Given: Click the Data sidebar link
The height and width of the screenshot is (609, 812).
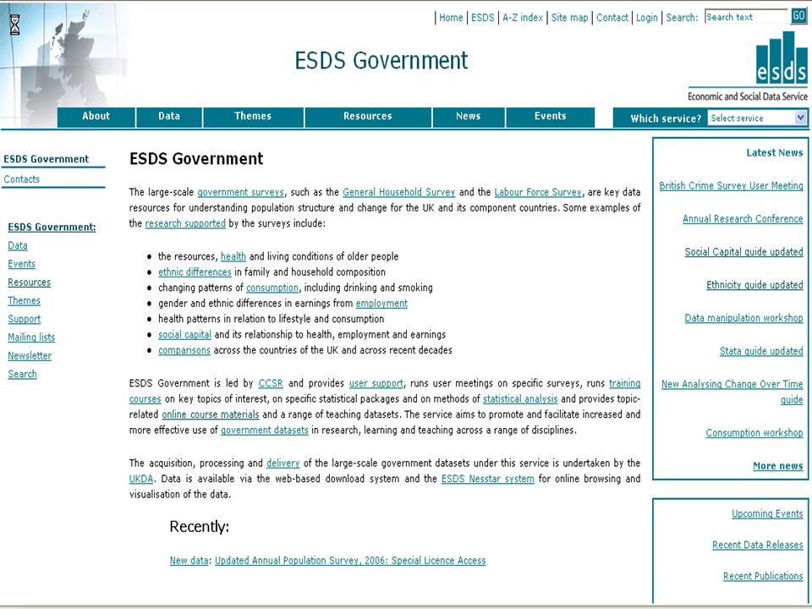Looking at the screenshot, I should (x=18, y=245).
